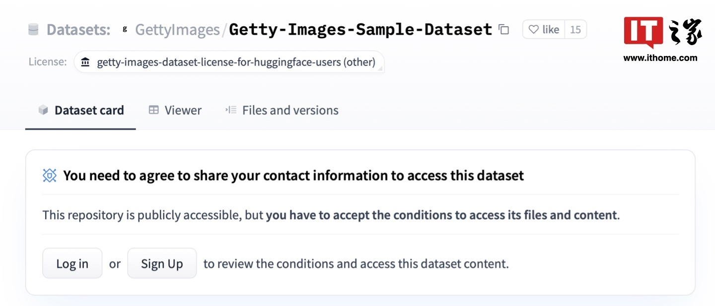Click the like count 15
The image size is (715, 306).
click(x=575, y=30)
